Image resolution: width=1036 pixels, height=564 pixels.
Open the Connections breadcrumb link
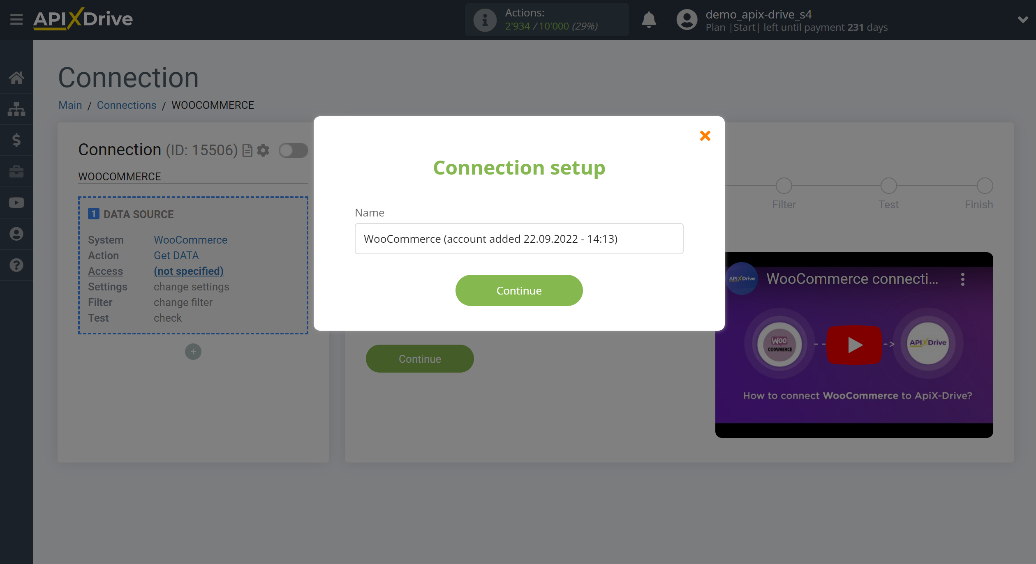point(127,105)
